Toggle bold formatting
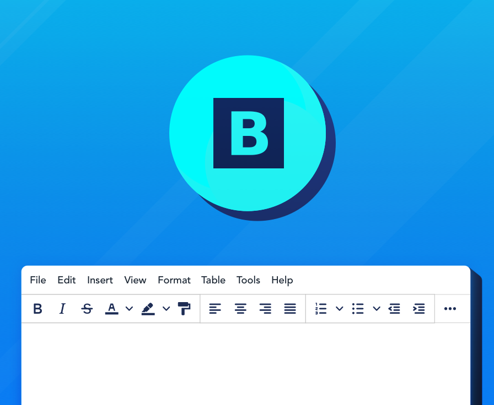Viewport: 494px width, 405px height. (38, 309)
